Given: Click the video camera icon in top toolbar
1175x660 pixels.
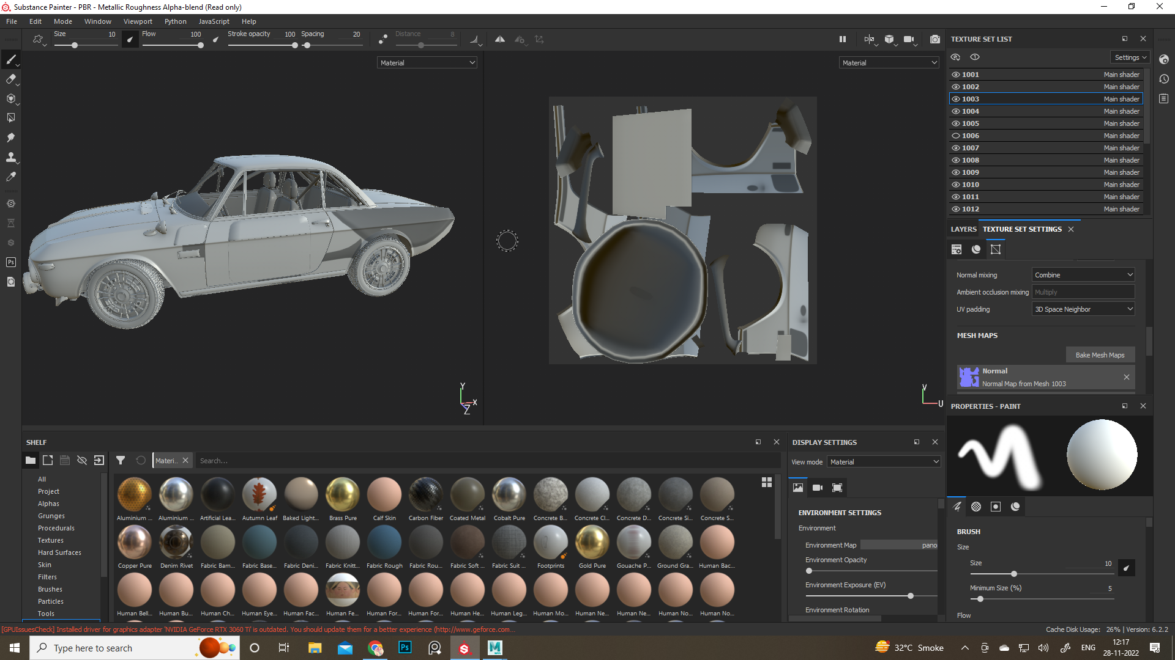Looking at the screenshot, I should (x=909, y=39).
